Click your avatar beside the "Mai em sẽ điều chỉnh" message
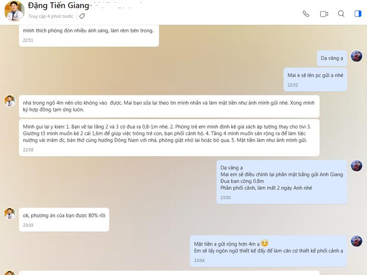 coord(356,166)
